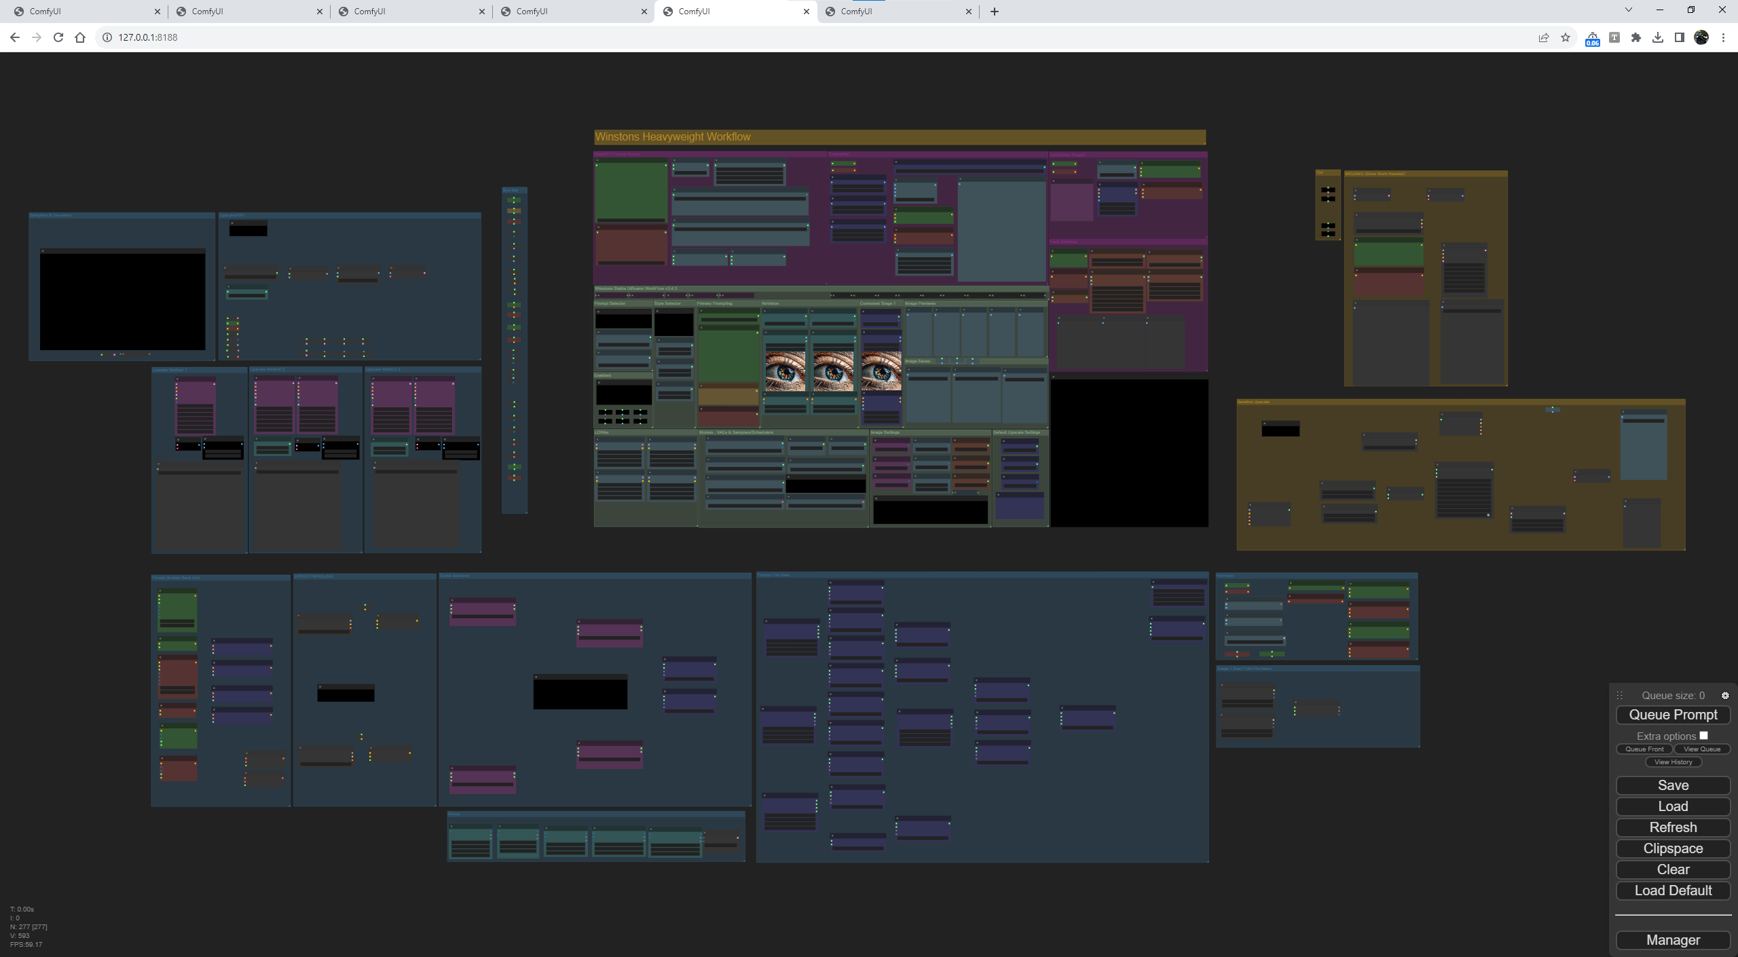Image resolution: width=1738 pixels, height=957 pixels.
Task: Click the Save button
Action: pos(1672,785)
